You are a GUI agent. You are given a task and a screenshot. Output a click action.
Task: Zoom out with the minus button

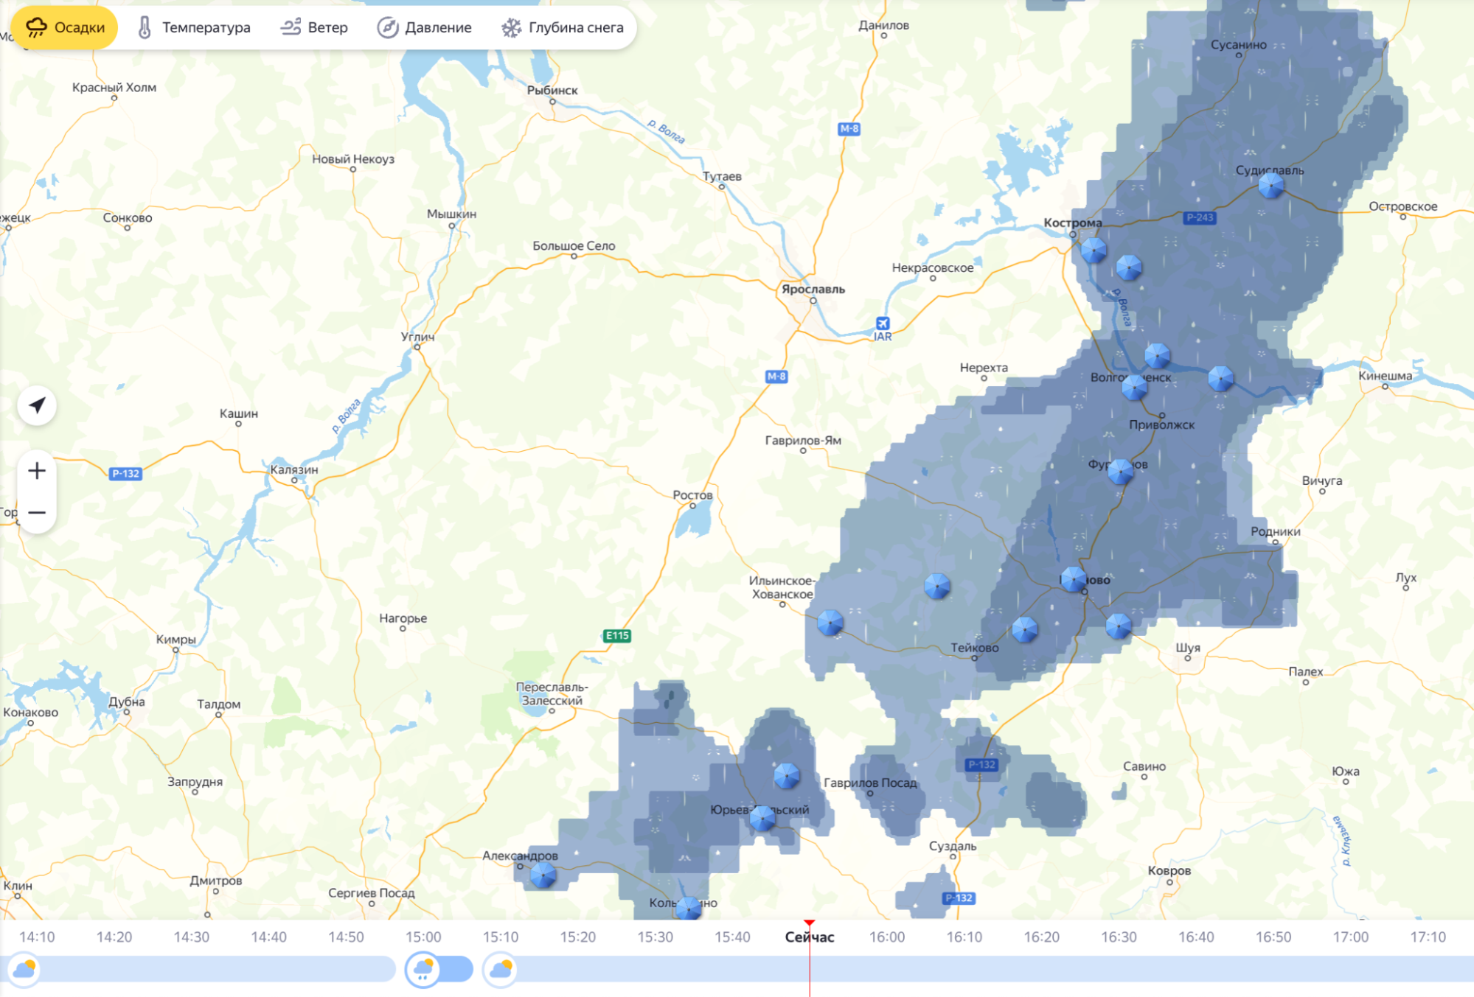click(37, 512)
